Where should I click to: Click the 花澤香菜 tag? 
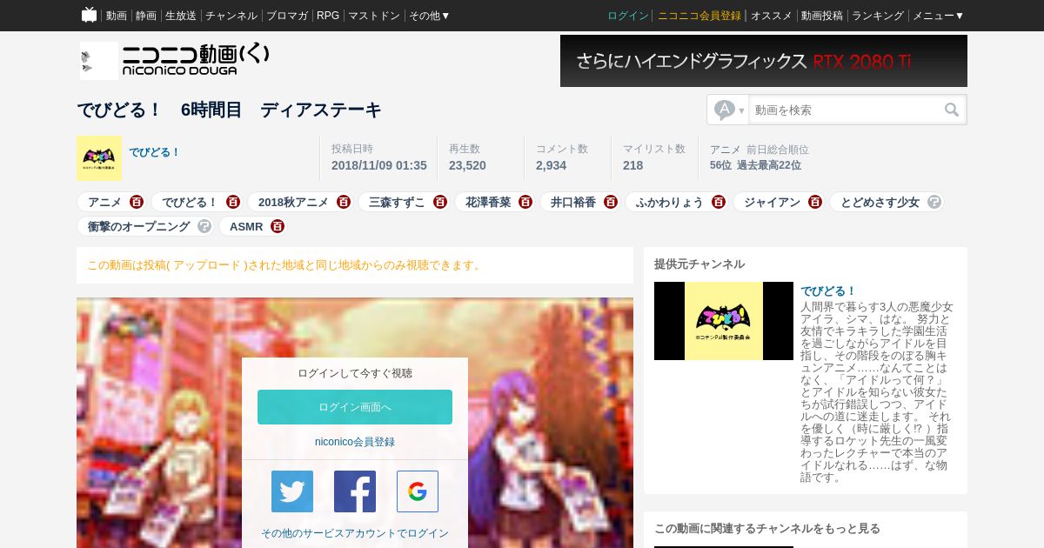pyautogui.click(x=488, y=202)
